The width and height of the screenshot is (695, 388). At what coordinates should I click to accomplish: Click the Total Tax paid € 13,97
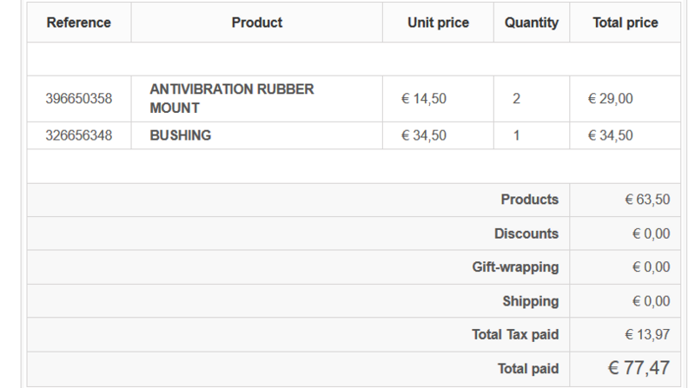647,334
